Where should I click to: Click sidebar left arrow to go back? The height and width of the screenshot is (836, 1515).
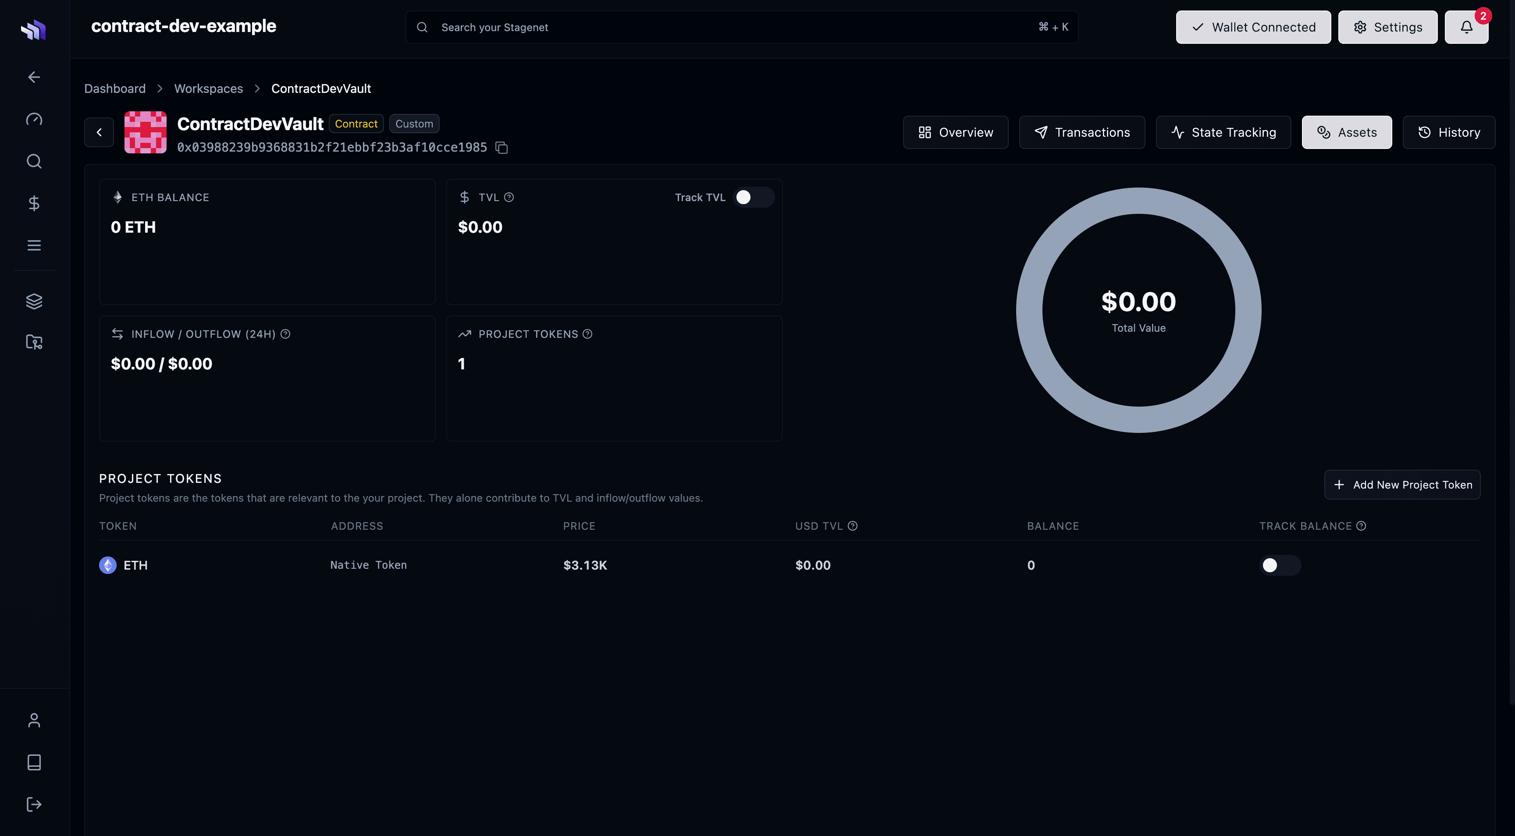pyautogui.click(x=34, y=77)
